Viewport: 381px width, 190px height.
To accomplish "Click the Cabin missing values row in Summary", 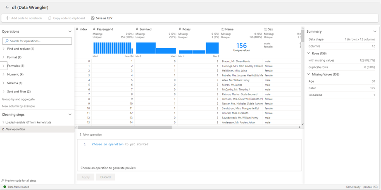I will (x=342, y=88).
